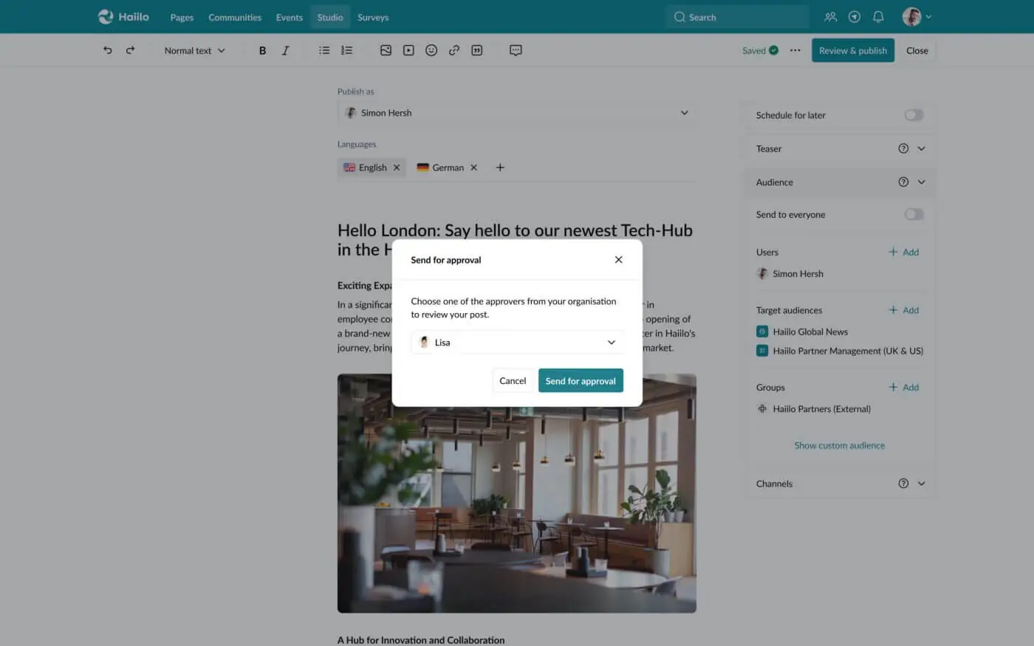Open the Communities menu

[x=235, y=17]
